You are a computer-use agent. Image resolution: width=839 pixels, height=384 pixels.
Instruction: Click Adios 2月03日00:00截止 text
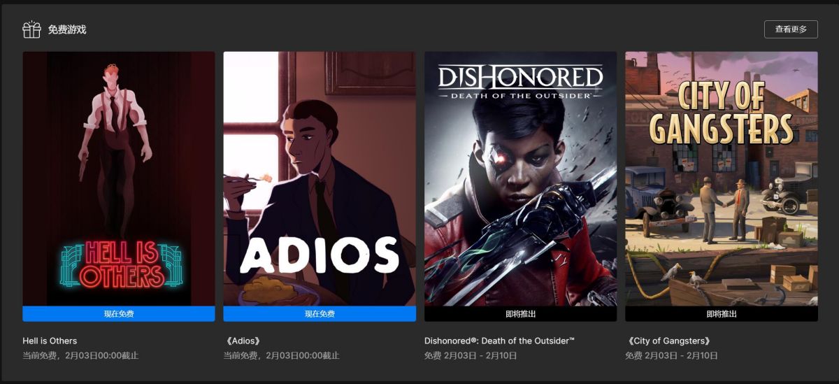303,356
